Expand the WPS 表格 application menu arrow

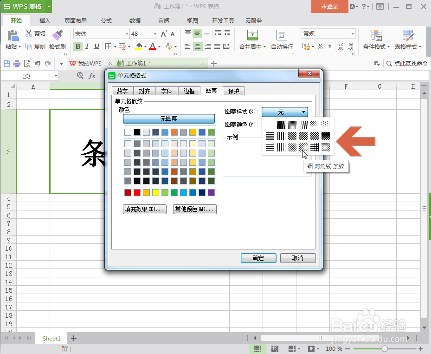(x=49, y=7)
